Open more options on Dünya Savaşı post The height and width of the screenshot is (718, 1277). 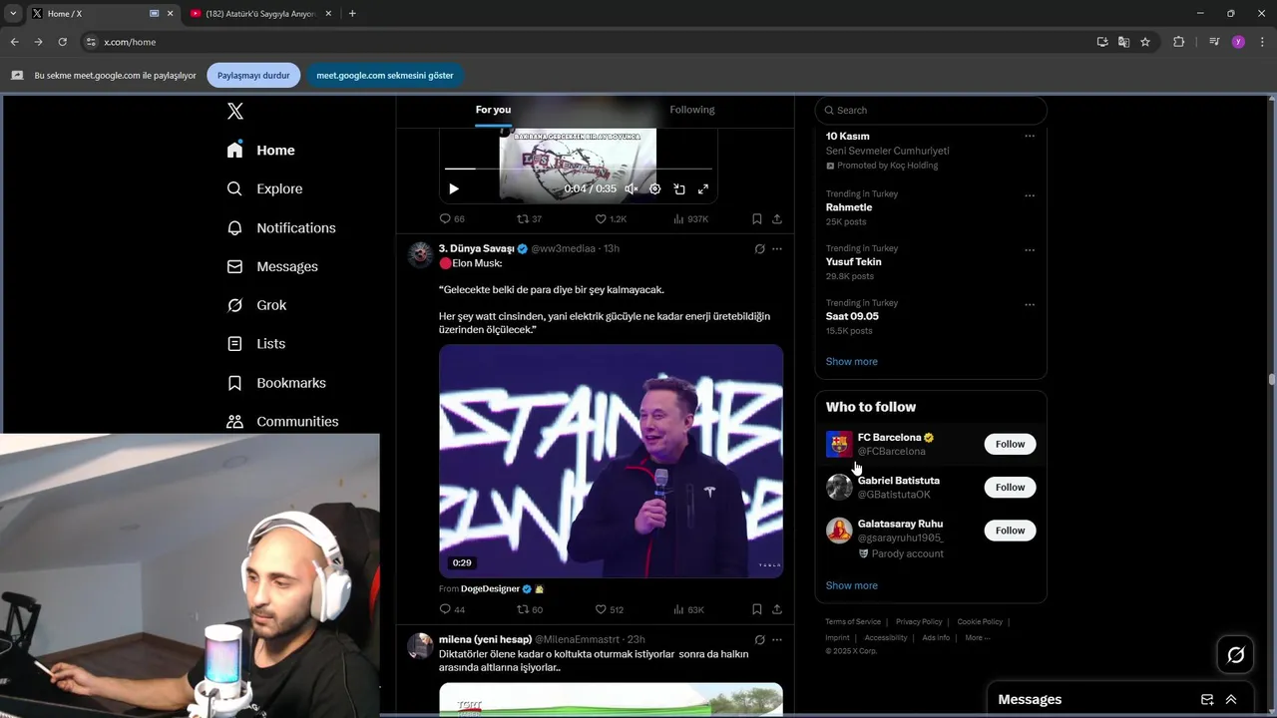[777, 248]
